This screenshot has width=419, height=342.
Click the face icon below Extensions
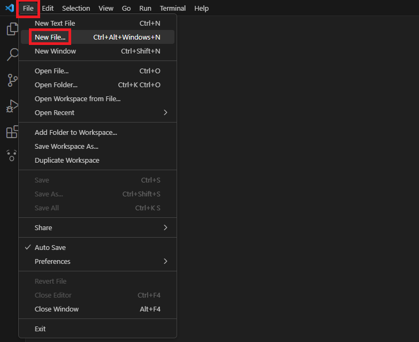click(x=12, y=155)
